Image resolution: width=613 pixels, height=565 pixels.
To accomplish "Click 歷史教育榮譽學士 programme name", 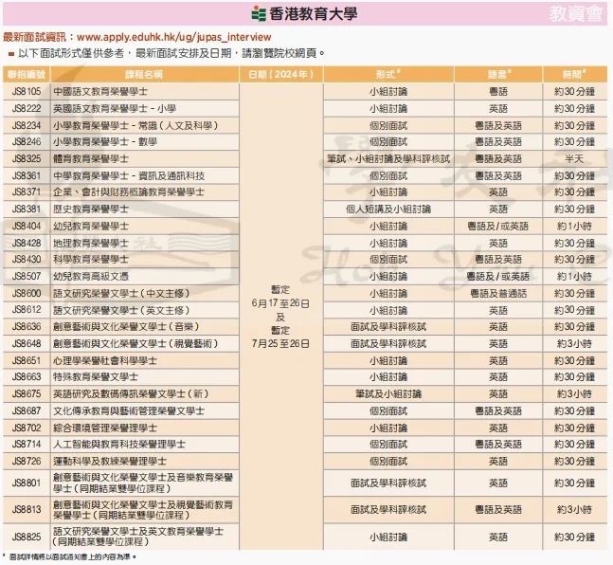I will click(91, 209).
